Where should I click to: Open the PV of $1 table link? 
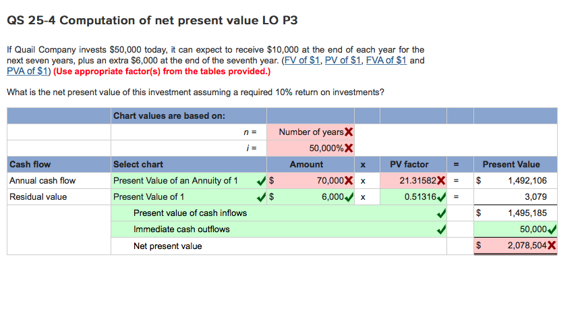pyautogui.click(x=343, y=60)
